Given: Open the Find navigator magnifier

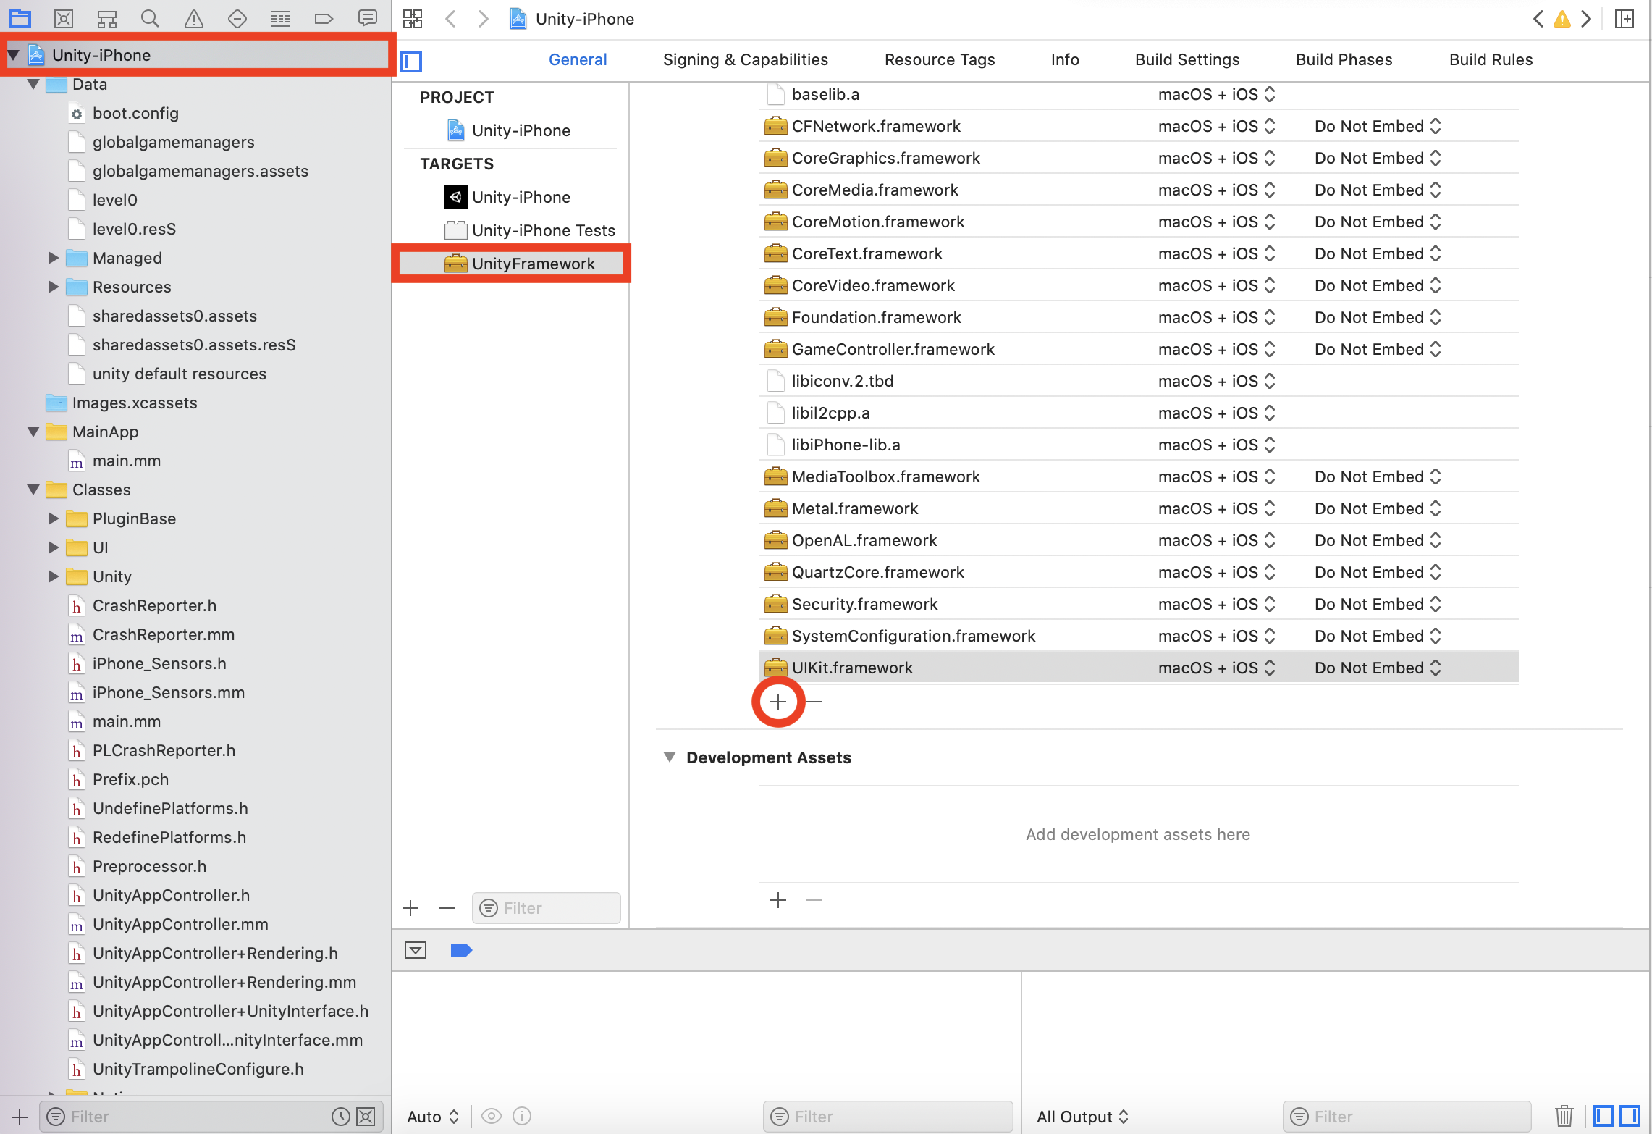Looking at the screenshot, I should click(150, 19).
